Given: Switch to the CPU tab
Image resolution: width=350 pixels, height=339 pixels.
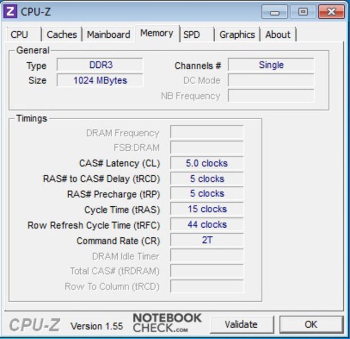Looking at the screenshot, I should tap(24, 34).
